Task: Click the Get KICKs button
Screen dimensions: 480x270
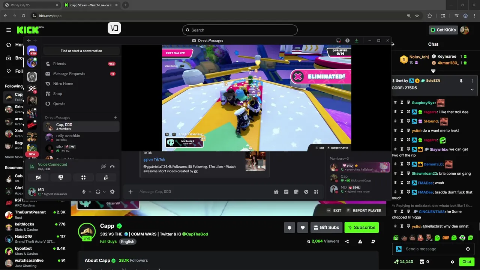Action: 443,30
